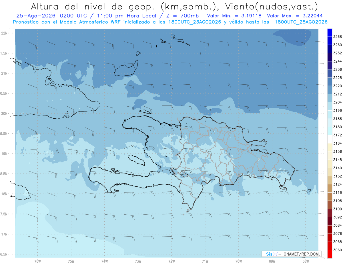Click the 'ONAMET/REP.DOM.' credit label

pos(302,254)
